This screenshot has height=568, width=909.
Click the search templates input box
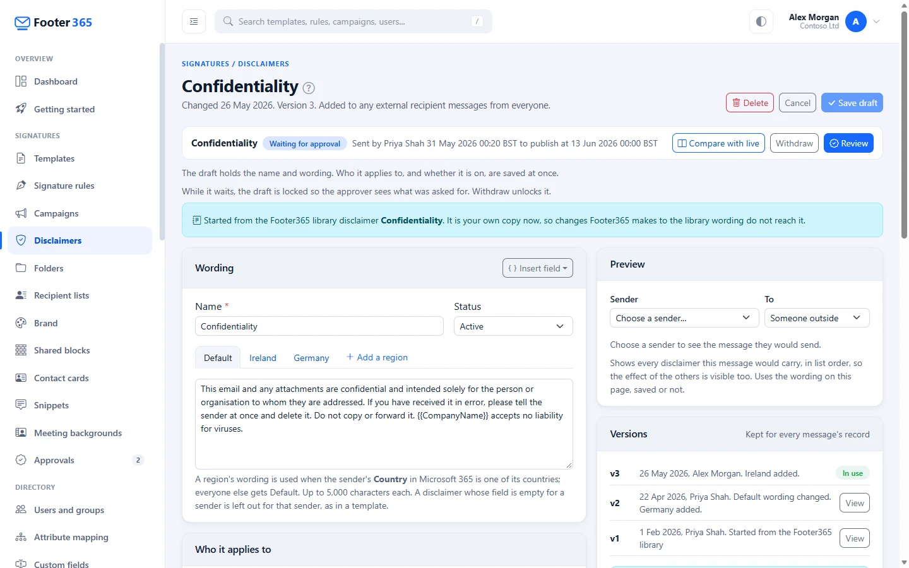(x=353, y=21)
